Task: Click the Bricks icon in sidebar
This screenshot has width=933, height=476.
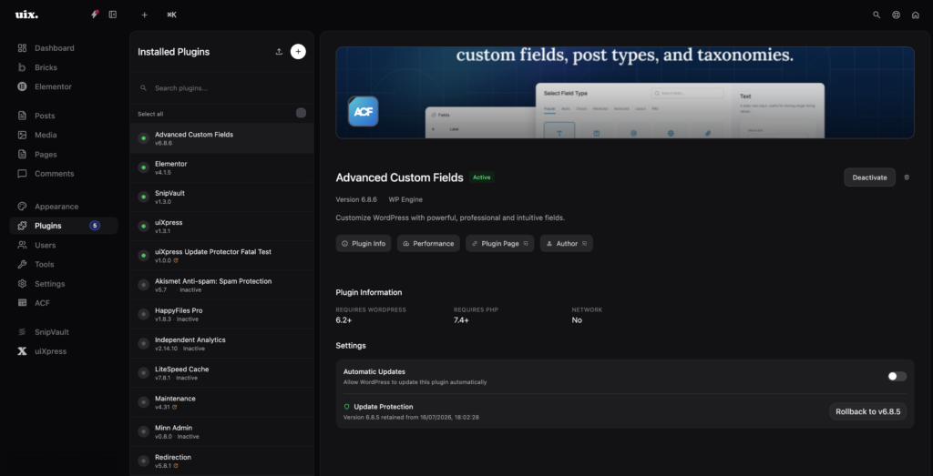Action: coord(22,67)
